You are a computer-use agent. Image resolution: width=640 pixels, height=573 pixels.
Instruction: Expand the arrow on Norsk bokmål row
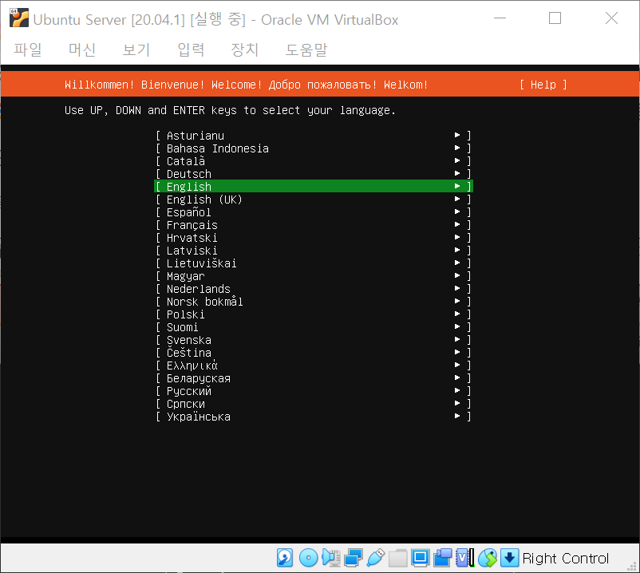(x=457, y=301)
